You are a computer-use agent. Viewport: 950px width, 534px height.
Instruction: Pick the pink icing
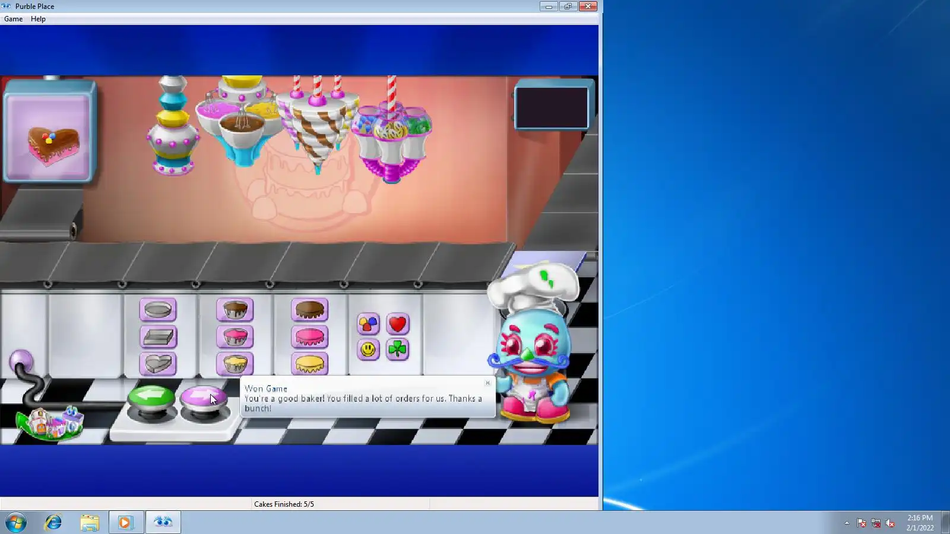[310, 337]
